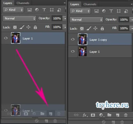The height and width of the screenshot is (124, 133).
Task: Select Layer 1 thumbnail below Layer 1 copy
Action: click(82, 51)
